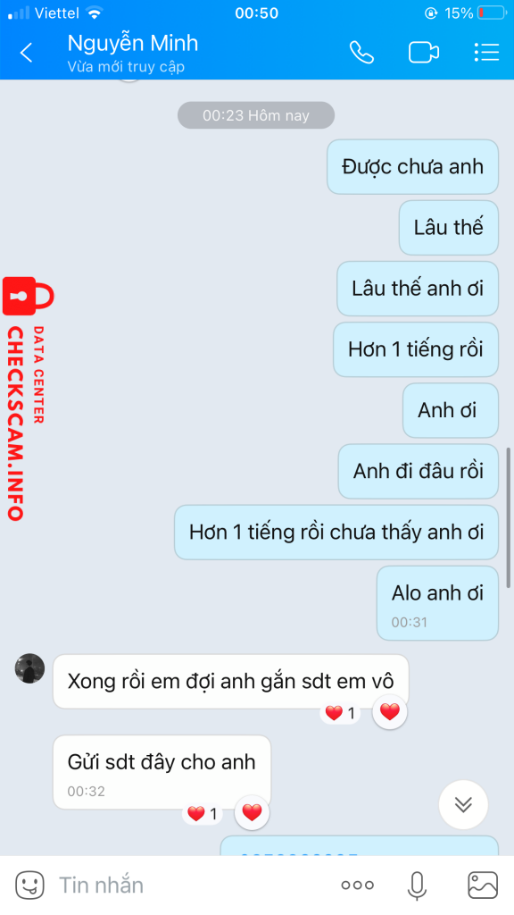This screenshot has width=514, height=915.
Task: Tap the back arrow in header
Action: pyautogui.click(x=26, y=53)
